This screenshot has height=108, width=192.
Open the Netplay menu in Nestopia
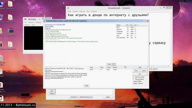(38, 22)
